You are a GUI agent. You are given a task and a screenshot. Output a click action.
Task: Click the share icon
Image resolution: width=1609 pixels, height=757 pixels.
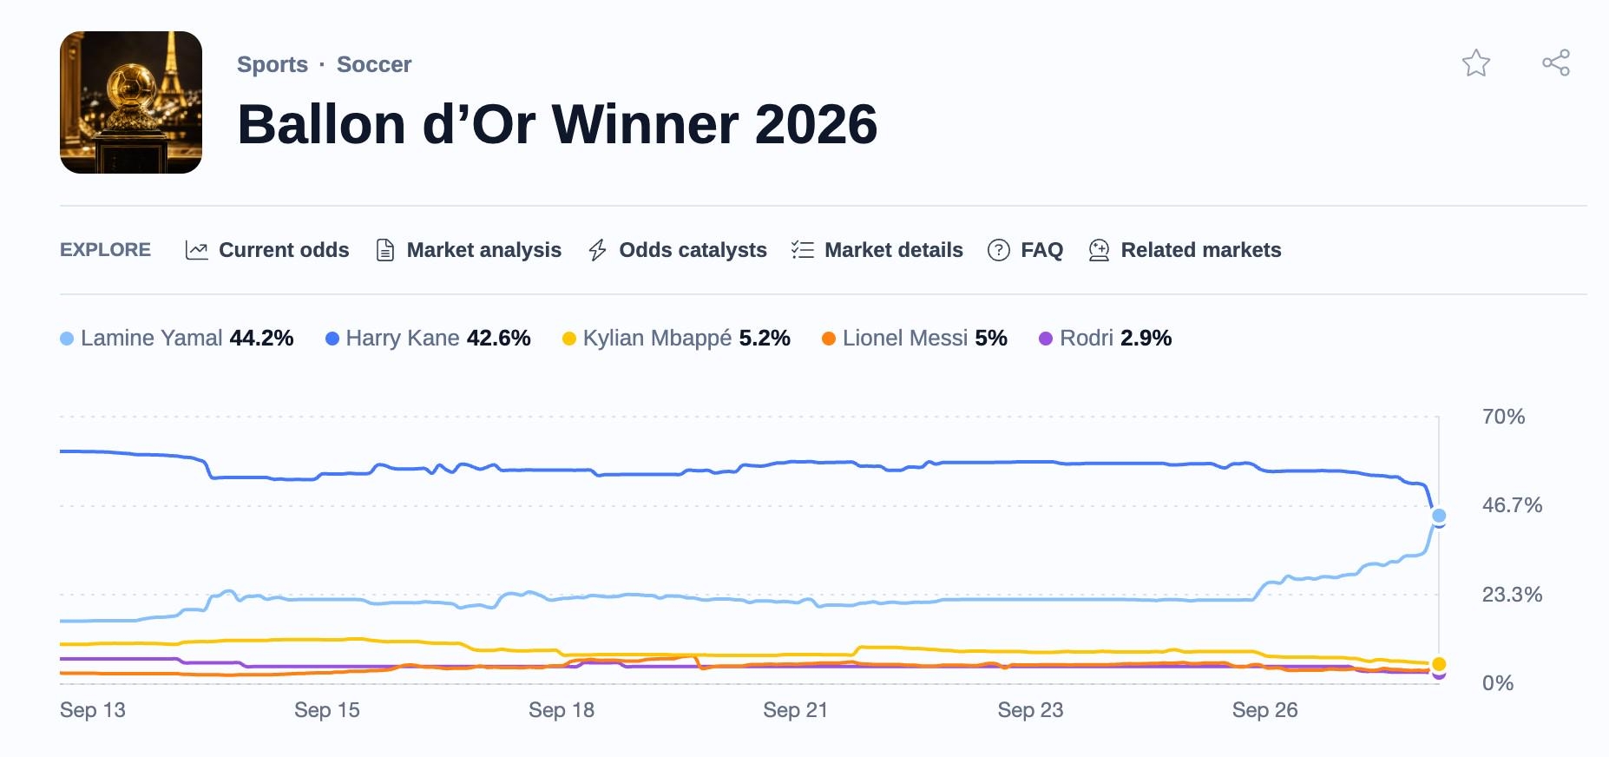[1556, 63]
